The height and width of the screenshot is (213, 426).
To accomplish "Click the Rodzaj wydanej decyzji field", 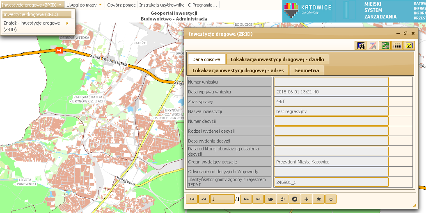I will point(332,131).
